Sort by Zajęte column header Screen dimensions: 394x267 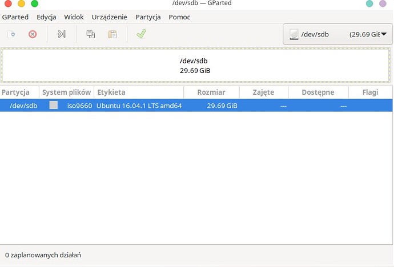(x=264, y=92)
